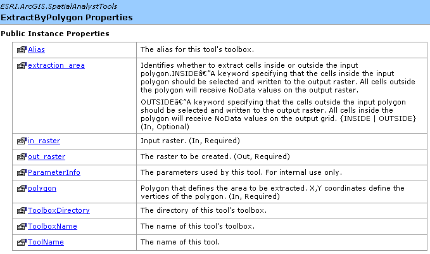Click the property icon beside extraction_area

click(x=22, y=65)
